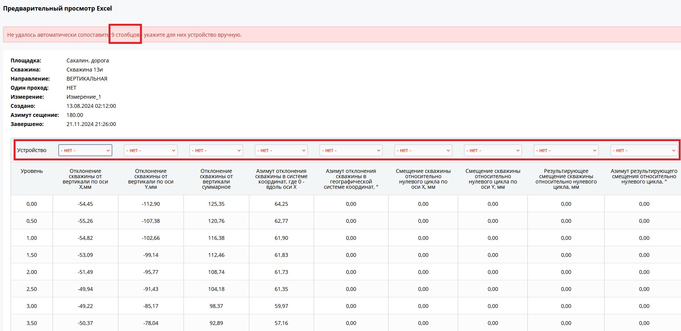Click the 'Уровень' column header
Image resolution: width=681 pixels, height=331 pixels.
click(32, 171)
